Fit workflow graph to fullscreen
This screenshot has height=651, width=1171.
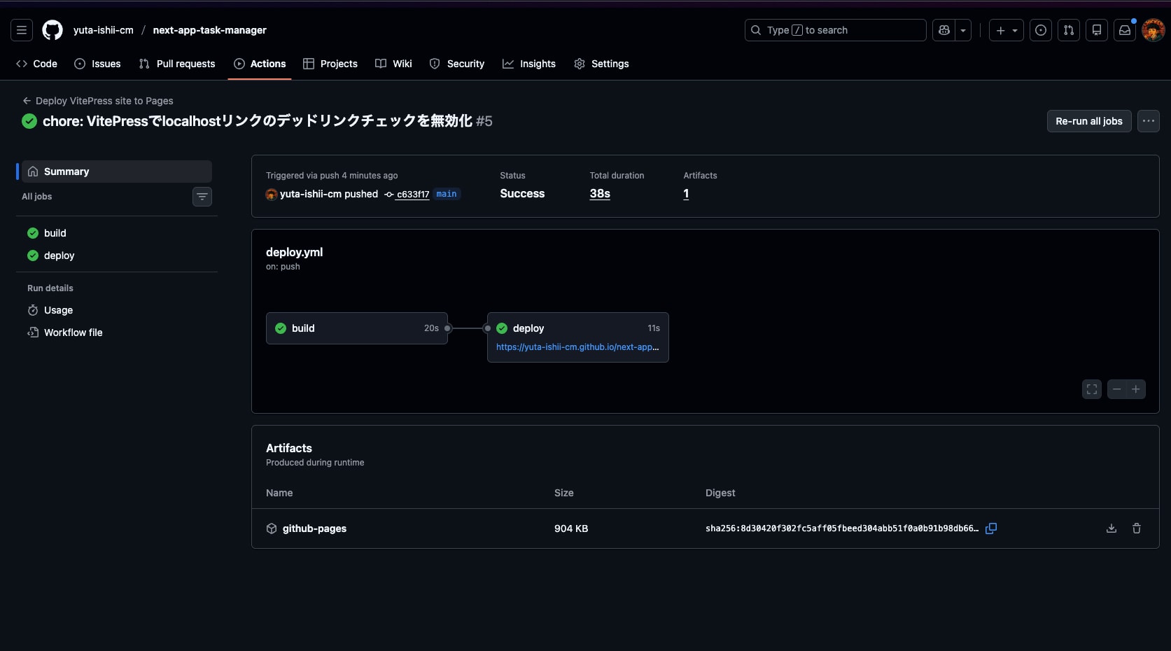(1091, 389)
